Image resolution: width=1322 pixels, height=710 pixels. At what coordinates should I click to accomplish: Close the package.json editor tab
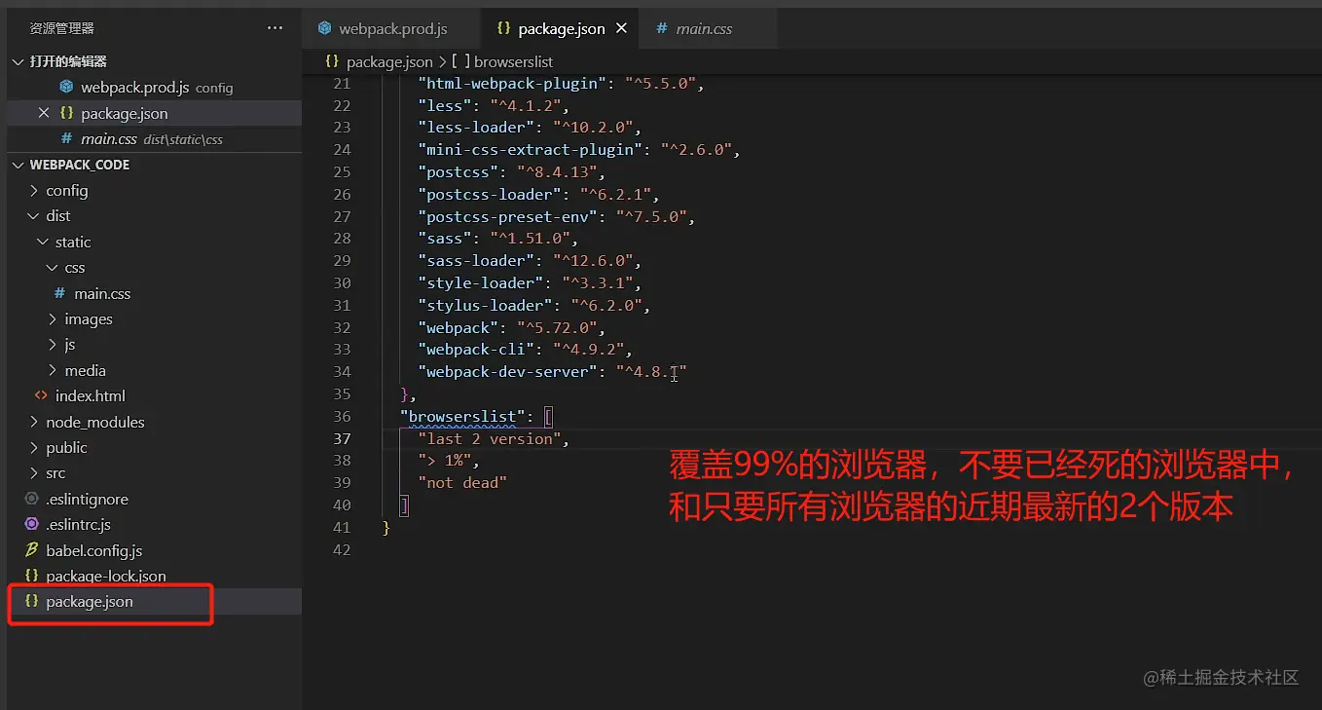[622, 28]
